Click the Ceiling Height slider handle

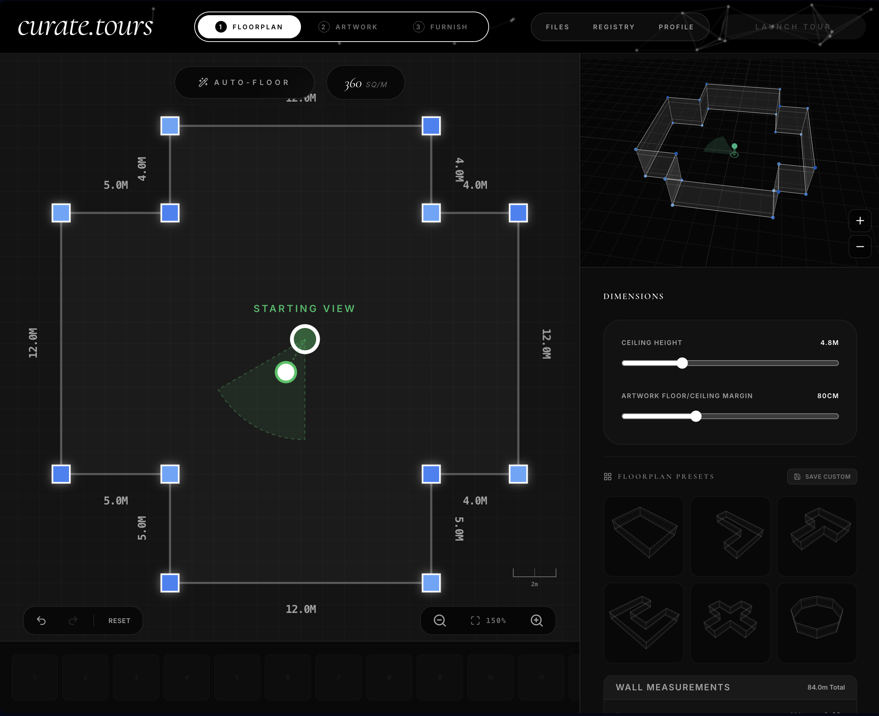point(682,363)
